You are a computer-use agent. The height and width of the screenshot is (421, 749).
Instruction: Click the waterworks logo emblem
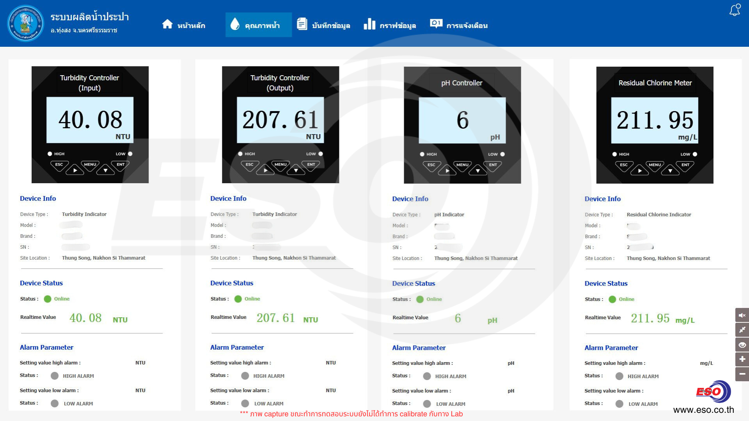(26, 23)
